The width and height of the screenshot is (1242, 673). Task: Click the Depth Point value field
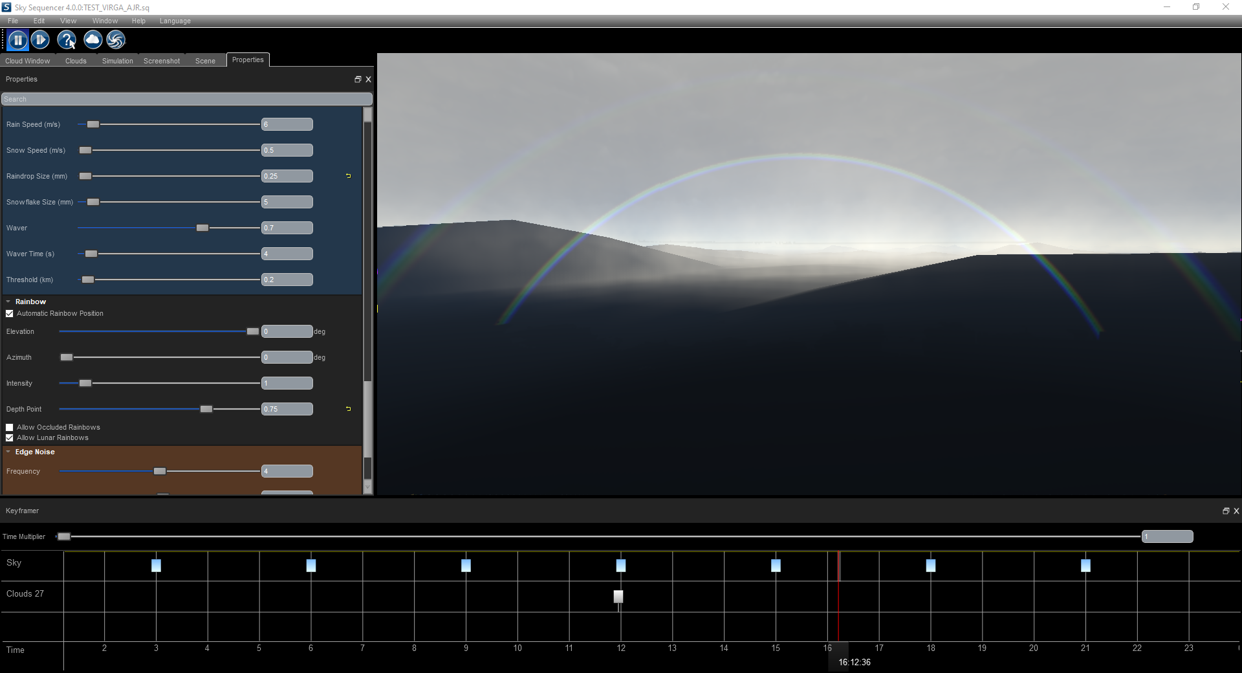point(287,409)
